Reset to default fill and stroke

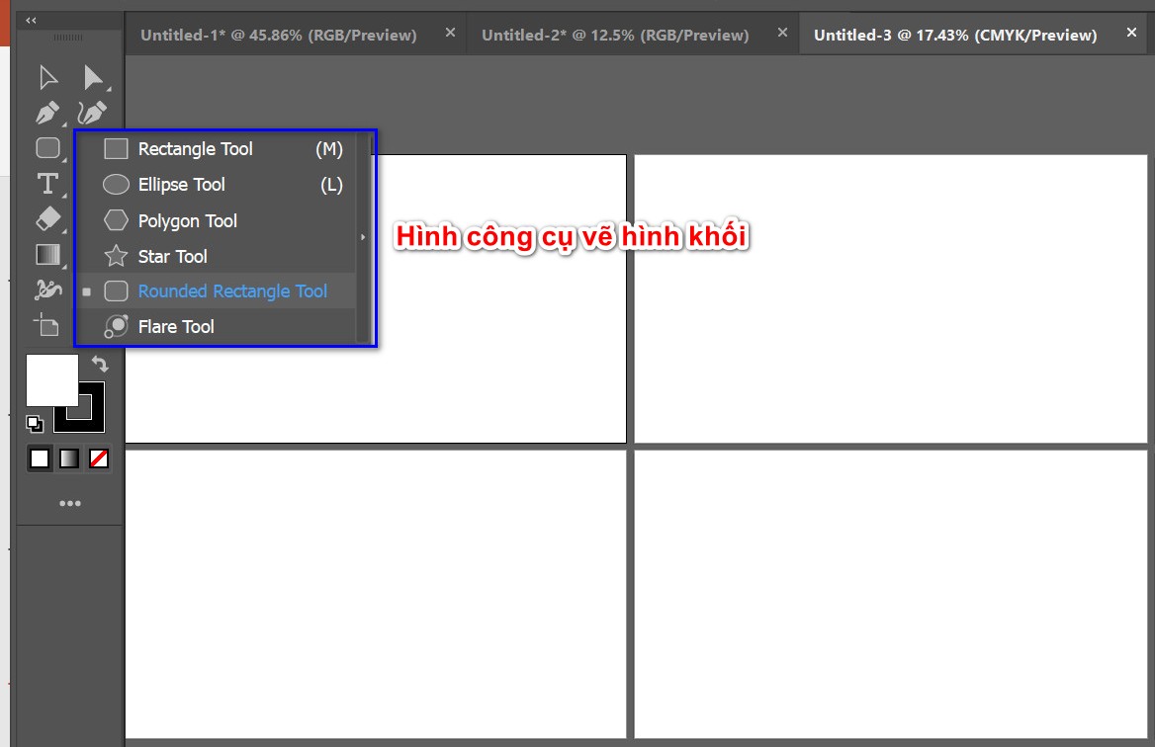click(35, 424)
